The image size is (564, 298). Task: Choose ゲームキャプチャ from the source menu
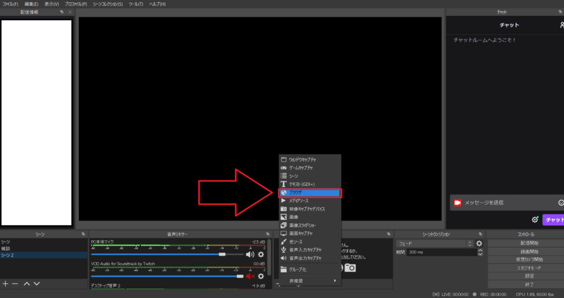[310, 168]
